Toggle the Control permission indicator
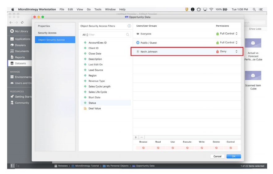 (231, 148)
